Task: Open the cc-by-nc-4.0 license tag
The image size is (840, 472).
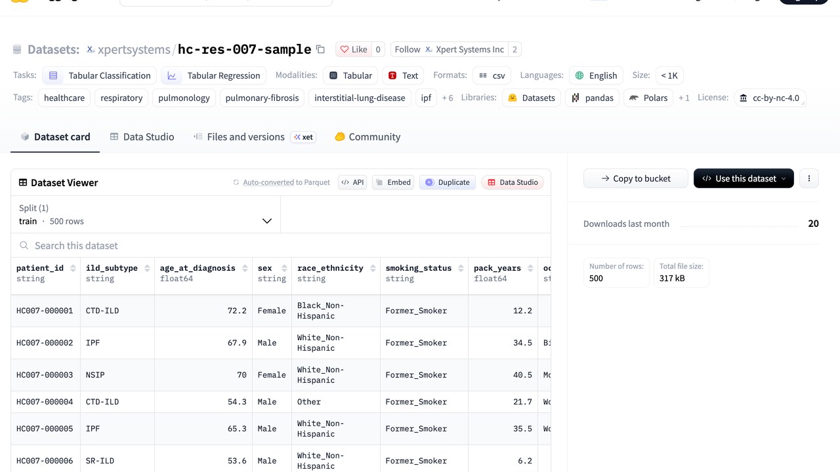Action: tap(770, 98)
